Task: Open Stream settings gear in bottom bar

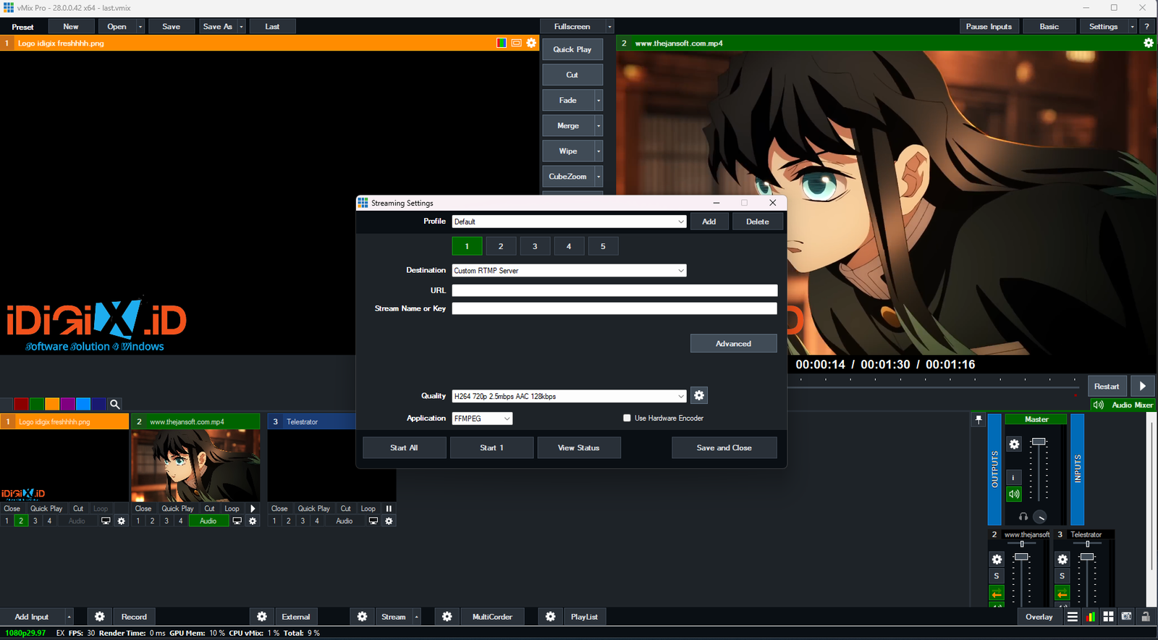Action: tap(362, 617)
